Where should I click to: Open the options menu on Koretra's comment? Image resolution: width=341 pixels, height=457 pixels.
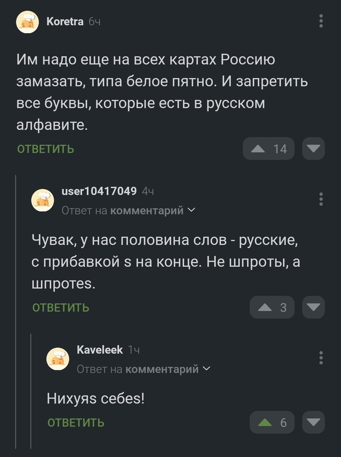click(x=321, y=21)
